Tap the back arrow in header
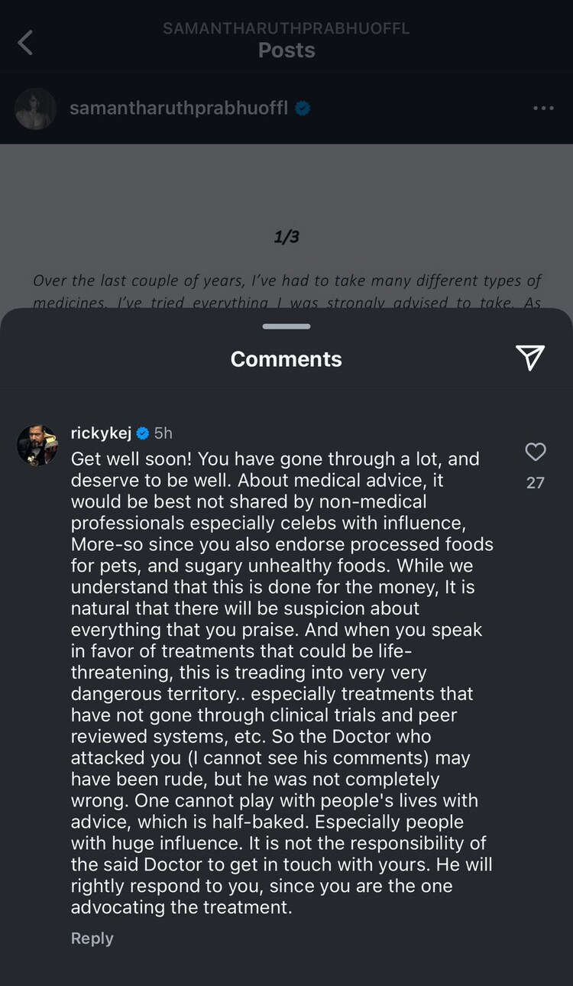The width and height of the screenshot is (573, 986). click(25, 43)
